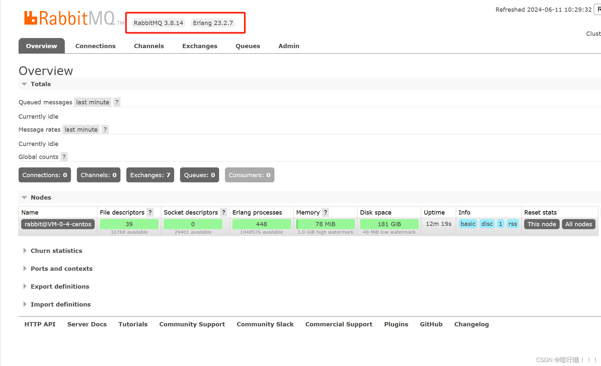Reset stats for All nodes
Image resolution: width=601 pixels, height=366 pixels.
coord(579,224)
